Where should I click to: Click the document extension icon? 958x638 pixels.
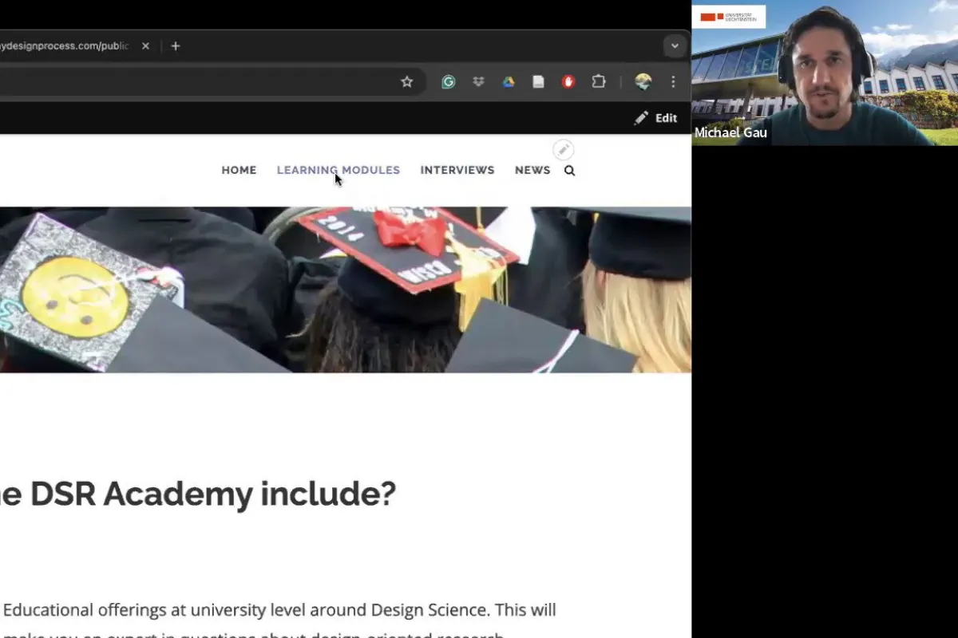(538, 81)
